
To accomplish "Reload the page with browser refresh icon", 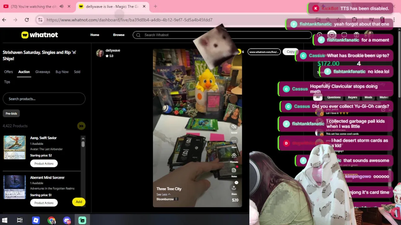I will point(27,20).
